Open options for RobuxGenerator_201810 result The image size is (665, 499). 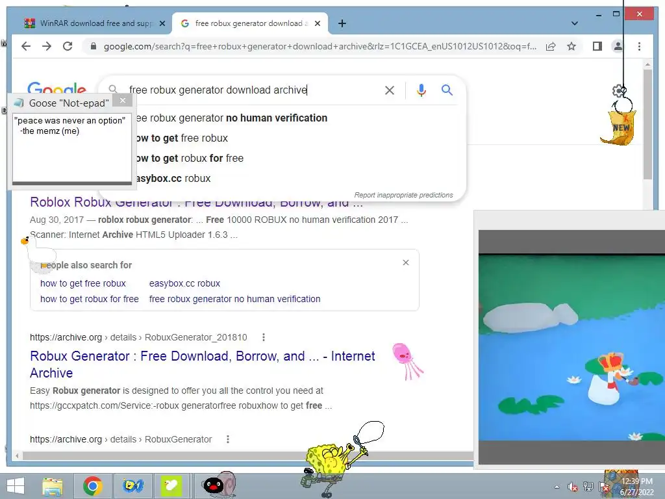(264, 337)
